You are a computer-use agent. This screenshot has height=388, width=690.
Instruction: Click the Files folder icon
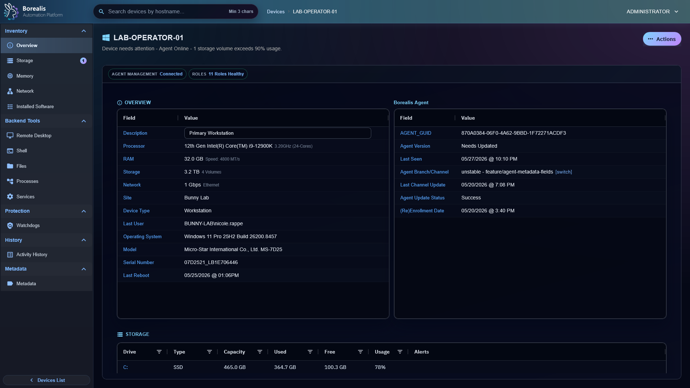[x=10, y=166]
